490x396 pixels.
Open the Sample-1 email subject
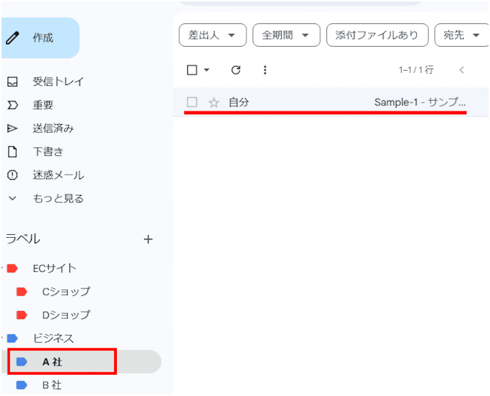(420, 102)
